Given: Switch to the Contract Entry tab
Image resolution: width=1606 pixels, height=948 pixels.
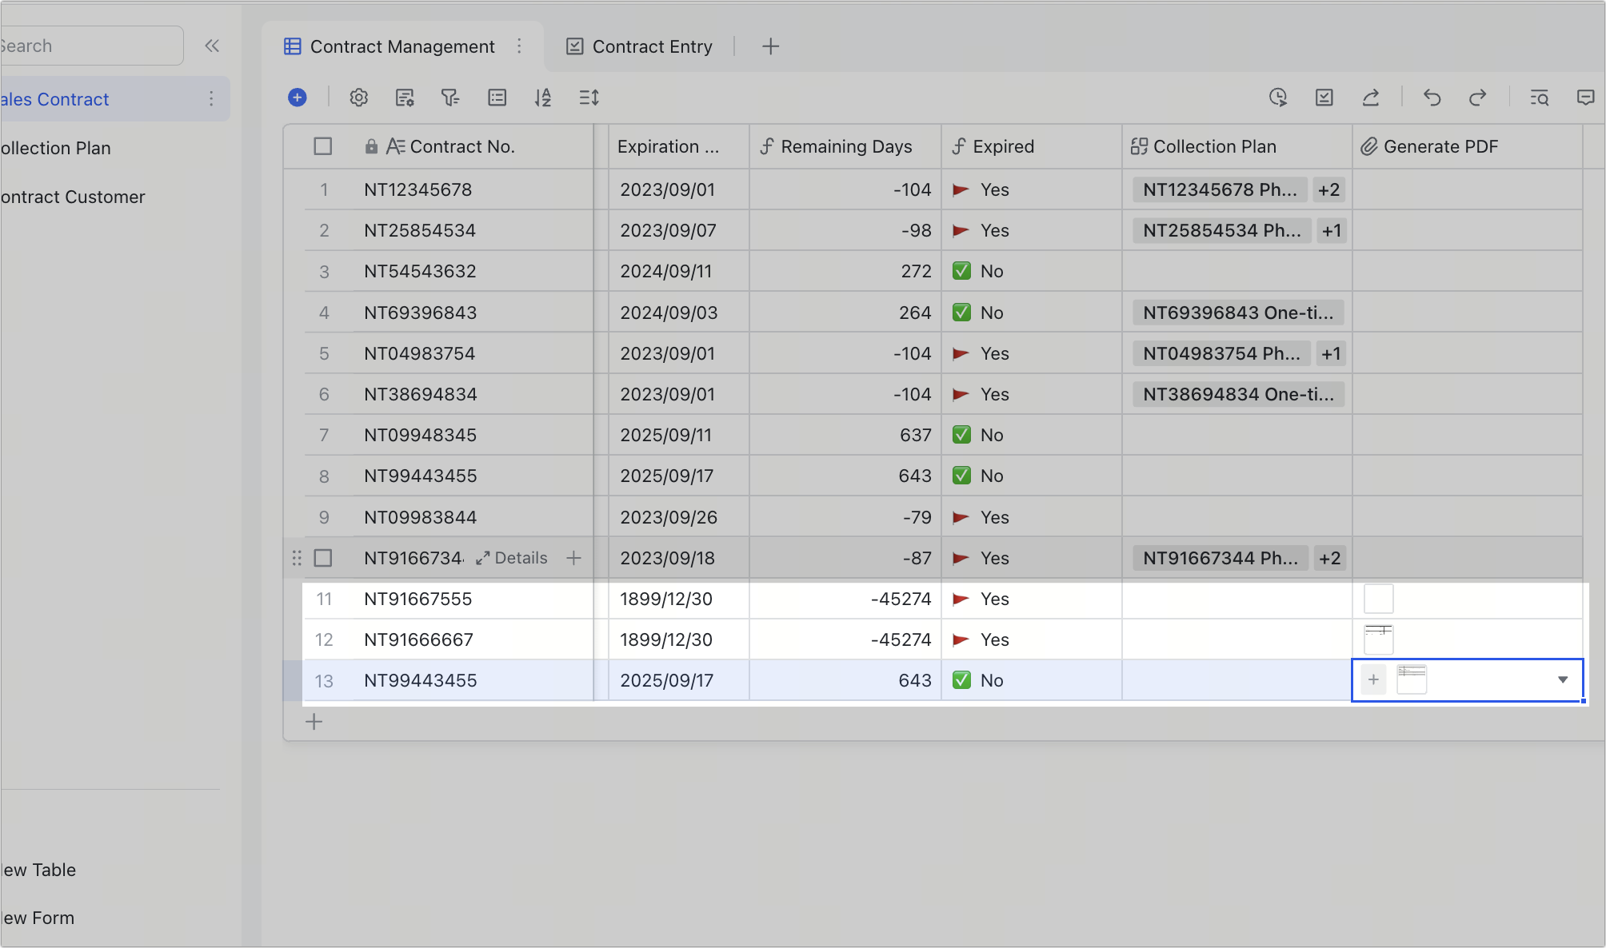Looking at the screenshot, I should point(652,46).
